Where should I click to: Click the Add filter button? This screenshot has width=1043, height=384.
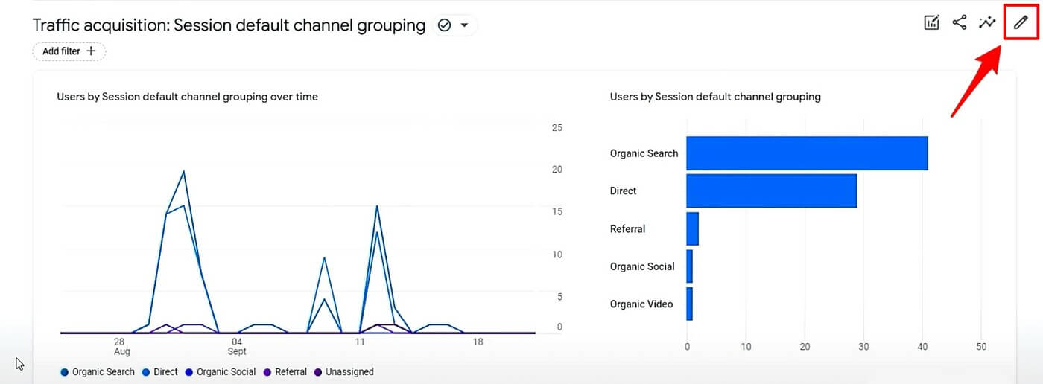click(69, 51)
